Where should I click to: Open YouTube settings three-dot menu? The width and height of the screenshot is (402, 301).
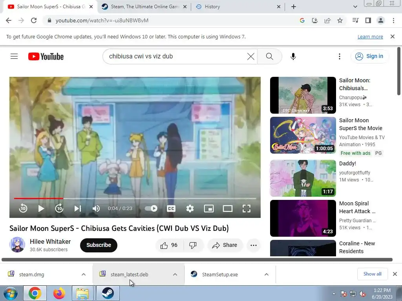(340, 56)
